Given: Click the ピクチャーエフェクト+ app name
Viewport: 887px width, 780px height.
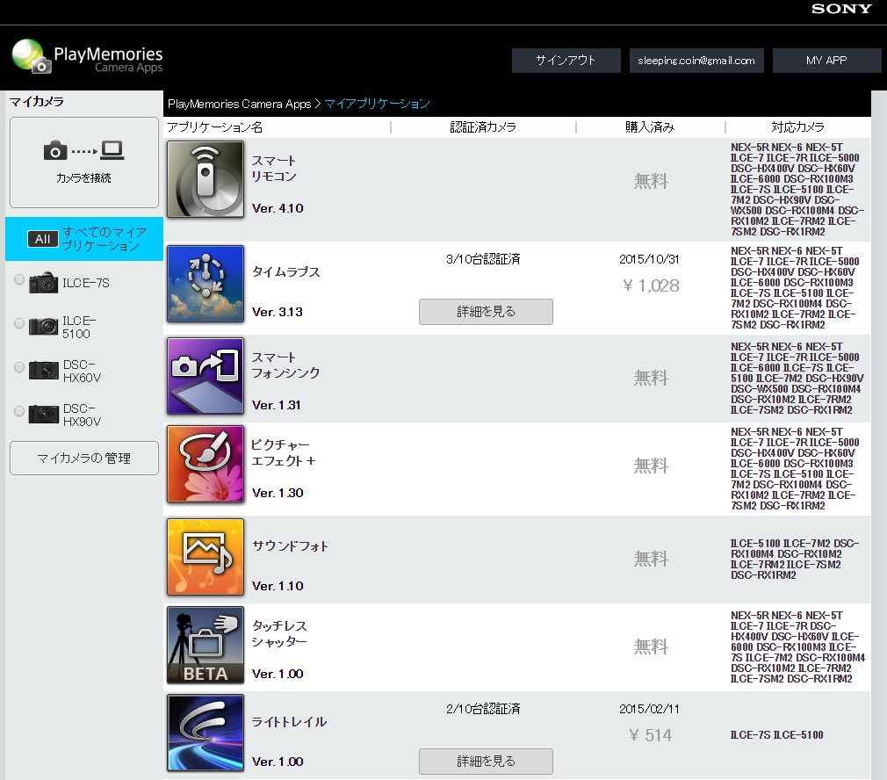Looking at the screenshot, I should click(284, 453).
